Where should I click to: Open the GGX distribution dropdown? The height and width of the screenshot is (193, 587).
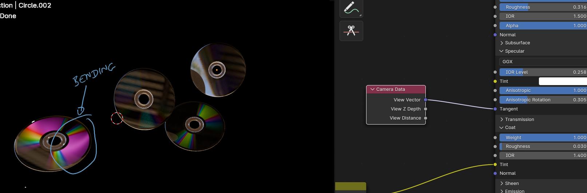coord(543,62)
